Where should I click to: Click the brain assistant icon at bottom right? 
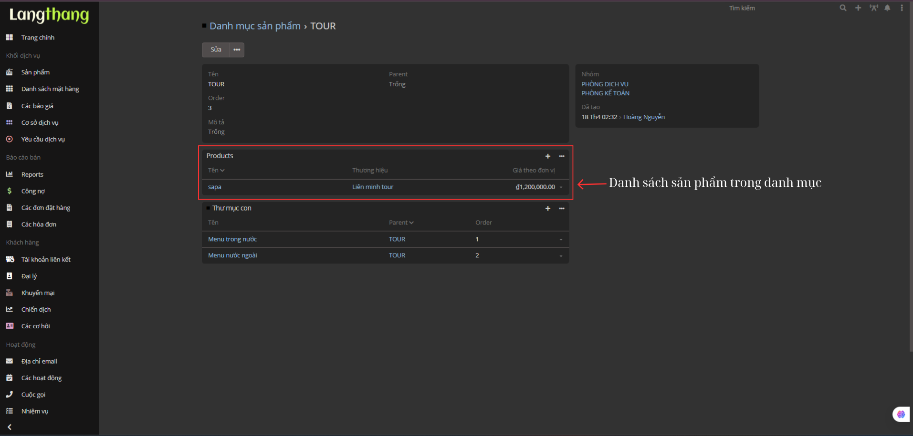(901, 414)
